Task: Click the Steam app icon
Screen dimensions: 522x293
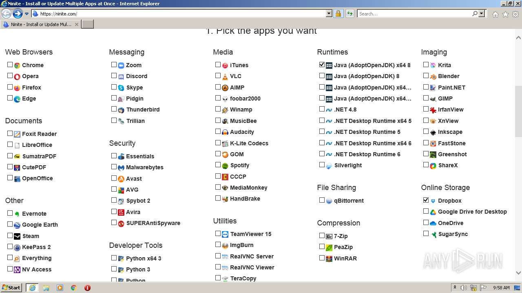Action: [17, 236]
